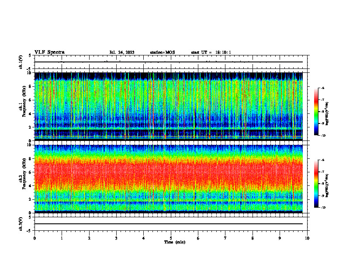The height and width of the screenshot is (267, 346).
Task: Click the 'ch.1(V)' waveform axis label
Action: coord(21,62)
